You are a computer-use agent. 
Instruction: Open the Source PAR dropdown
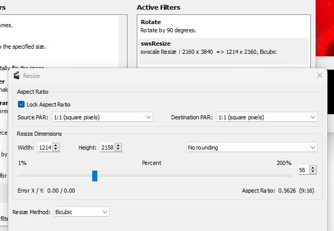(x=102, y=117)
